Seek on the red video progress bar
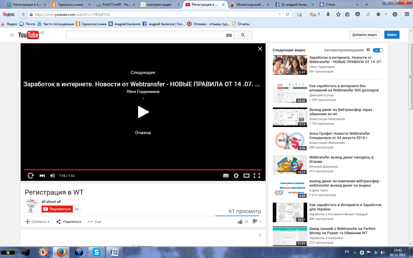This screenshot has height=258, width=413. point(143,170)
